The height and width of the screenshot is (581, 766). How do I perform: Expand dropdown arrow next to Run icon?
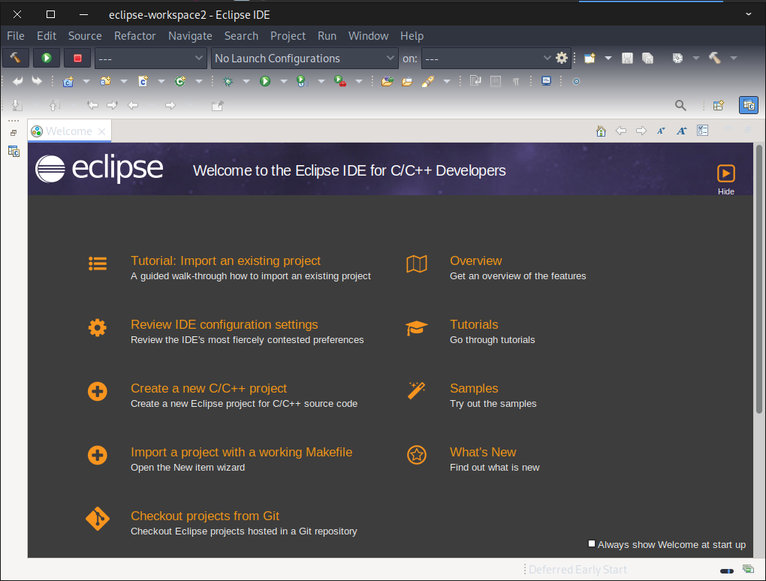click(x=284, y=82)
